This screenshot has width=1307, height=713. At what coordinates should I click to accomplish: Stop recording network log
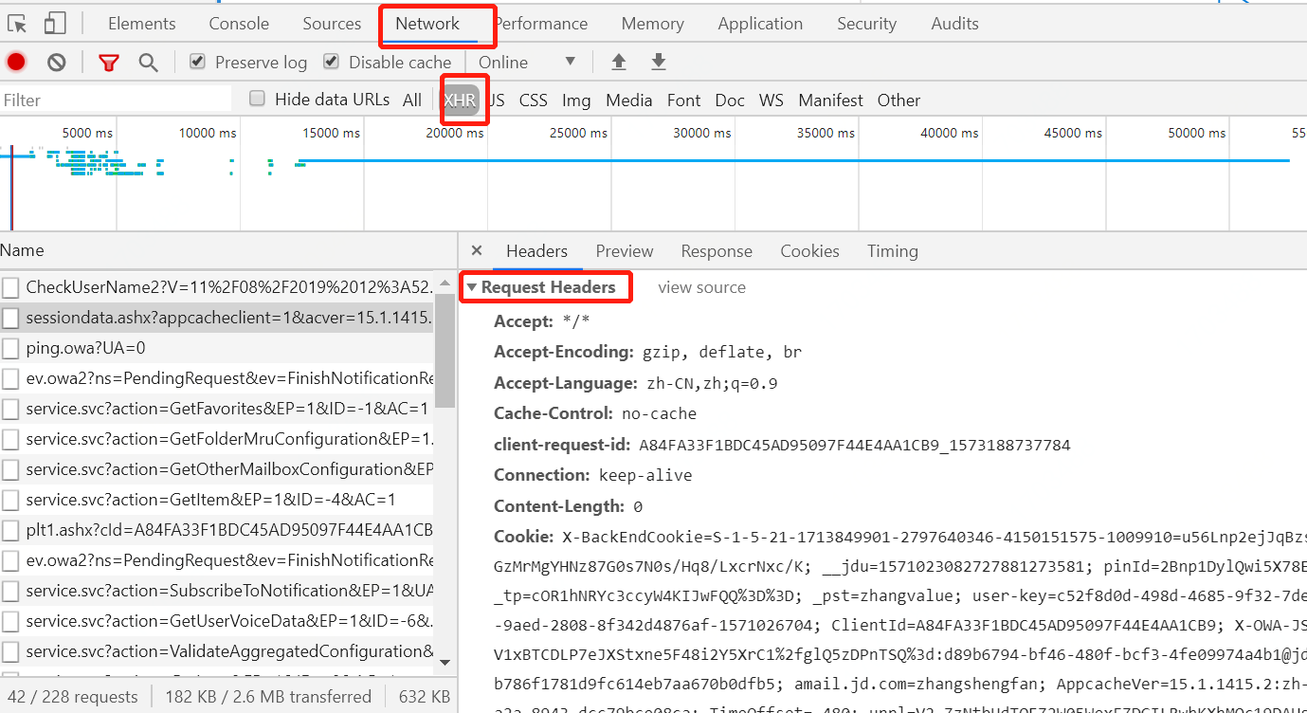click(x=16, y=63)
